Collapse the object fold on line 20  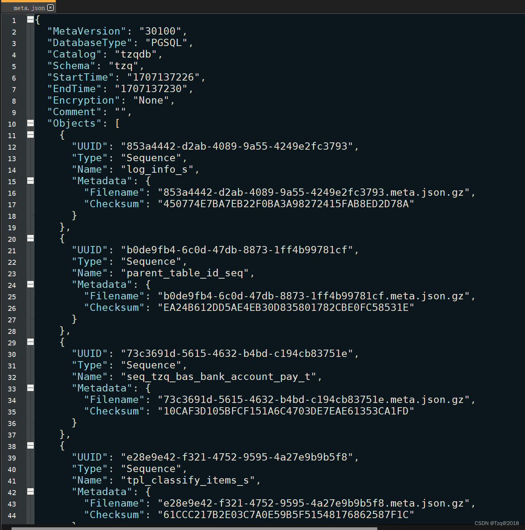tap(30, 238)
